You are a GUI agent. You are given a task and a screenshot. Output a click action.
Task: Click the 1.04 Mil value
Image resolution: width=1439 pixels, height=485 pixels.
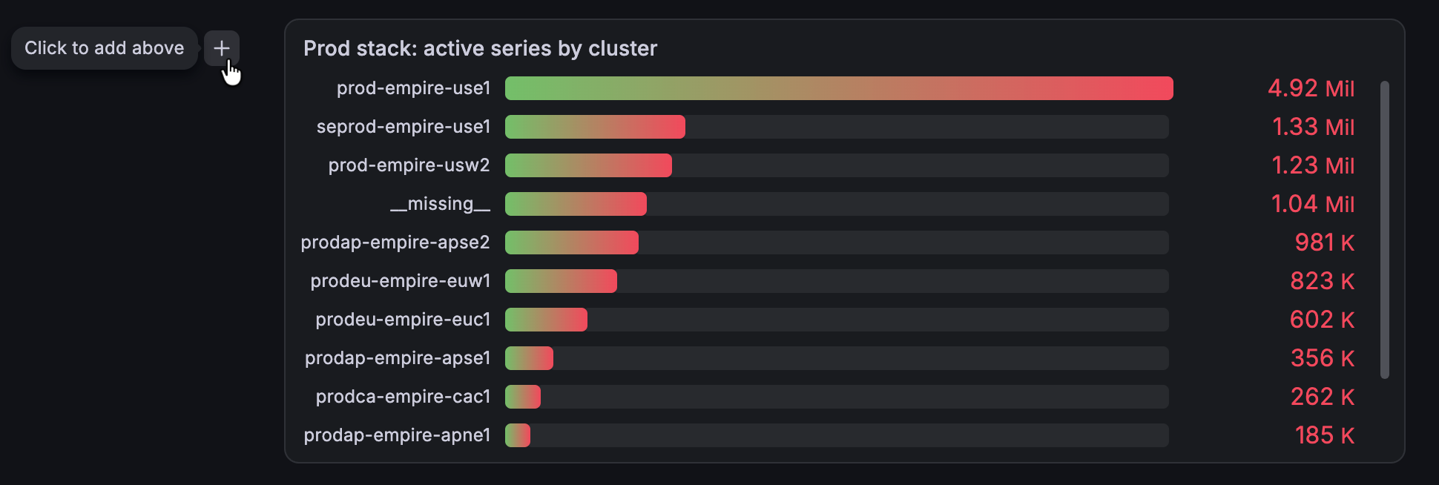point(1313,204)
